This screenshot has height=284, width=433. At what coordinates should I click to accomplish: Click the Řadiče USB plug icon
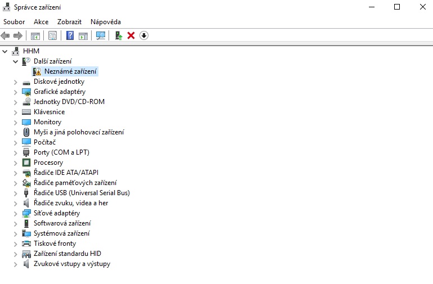point(26,193)
